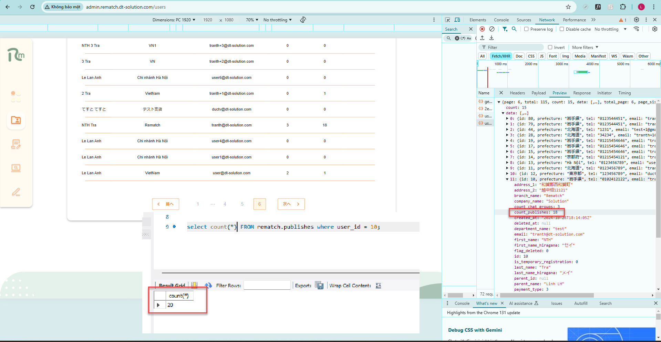The image size is (661, 342).
Task: Go to page 5 in pagination
Action: click(242, 204)
